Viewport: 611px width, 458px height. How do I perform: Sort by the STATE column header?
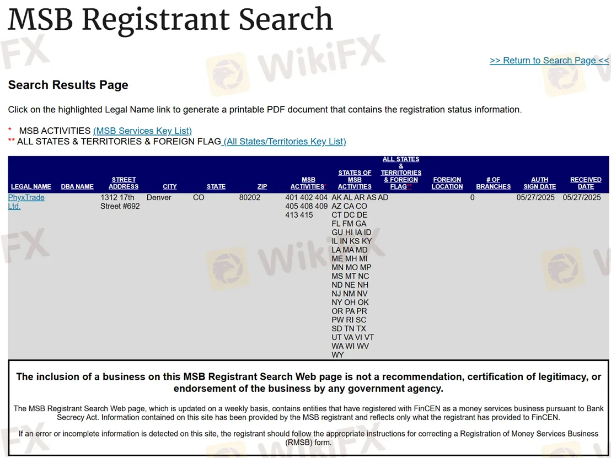click(216, 186)
